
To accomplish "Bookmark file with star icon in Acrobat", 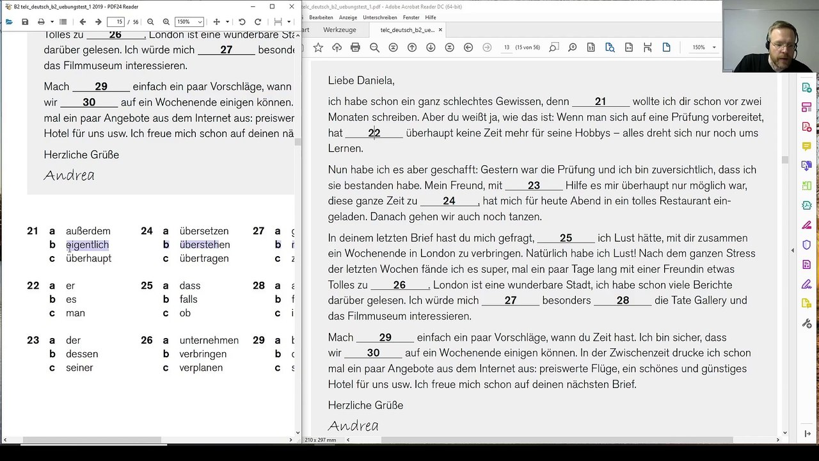I will pyautogui.click(x=318, y=47).
